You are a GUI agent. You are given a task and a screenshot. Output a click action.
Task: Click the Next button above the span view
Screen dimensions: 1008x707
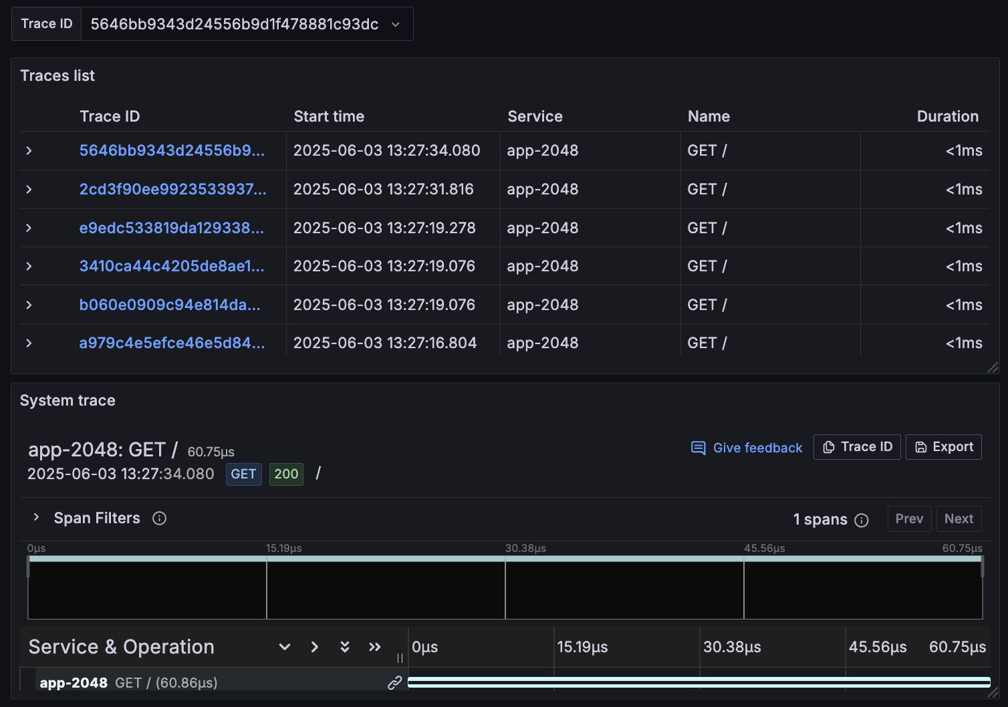pyautogui.click(x=959, y=519)
